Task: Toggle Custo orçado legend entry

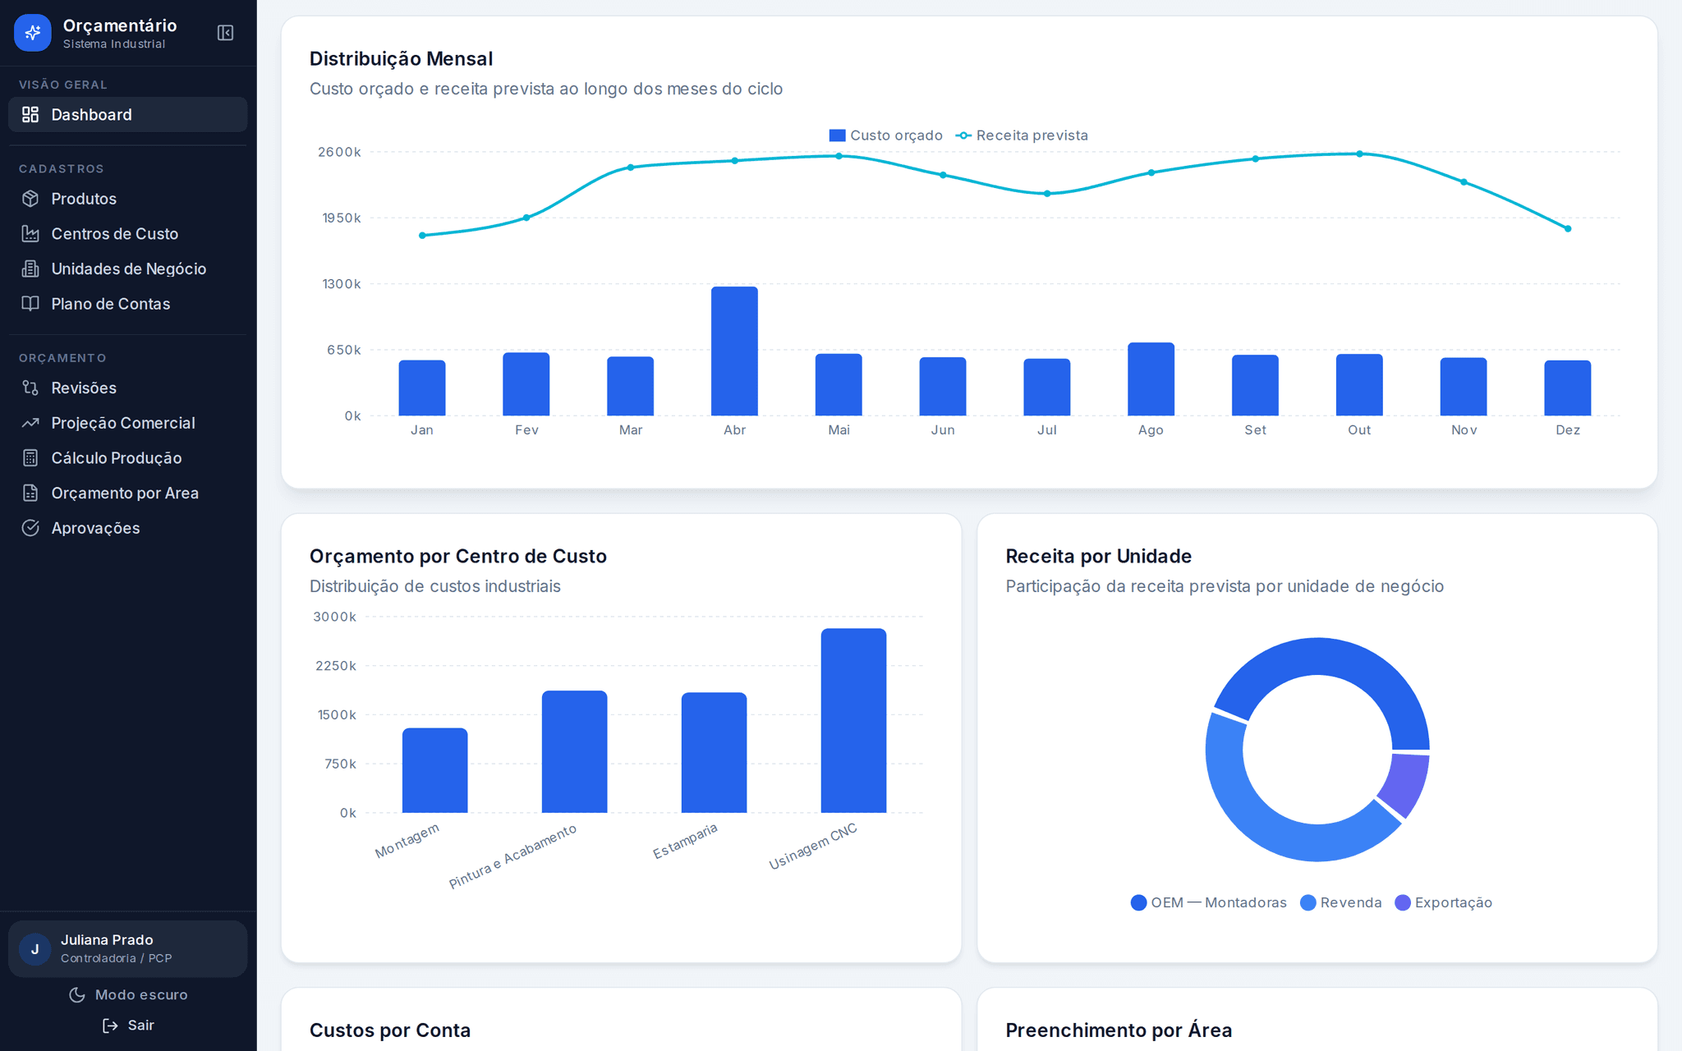Action: [885, 135]
